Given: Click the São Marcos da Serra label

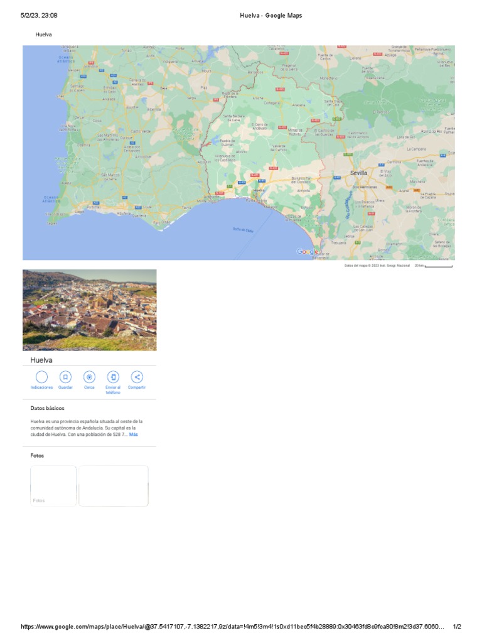Looking at the screenshot, I should [110, 176].
